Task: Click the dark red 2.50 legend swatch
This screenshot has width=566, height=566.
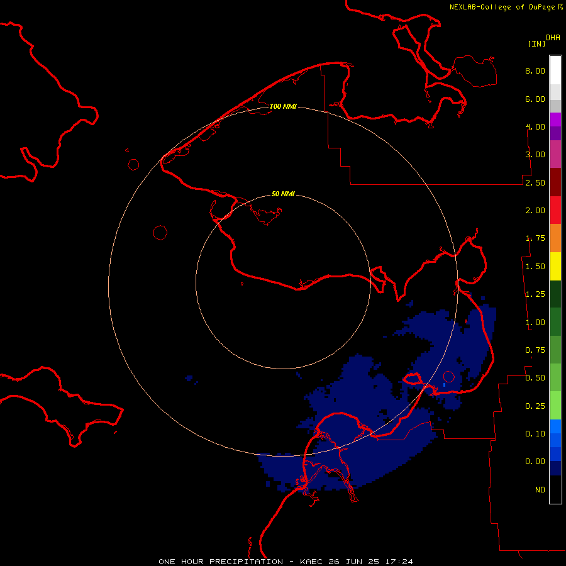Action: click(x=555, y=182)
